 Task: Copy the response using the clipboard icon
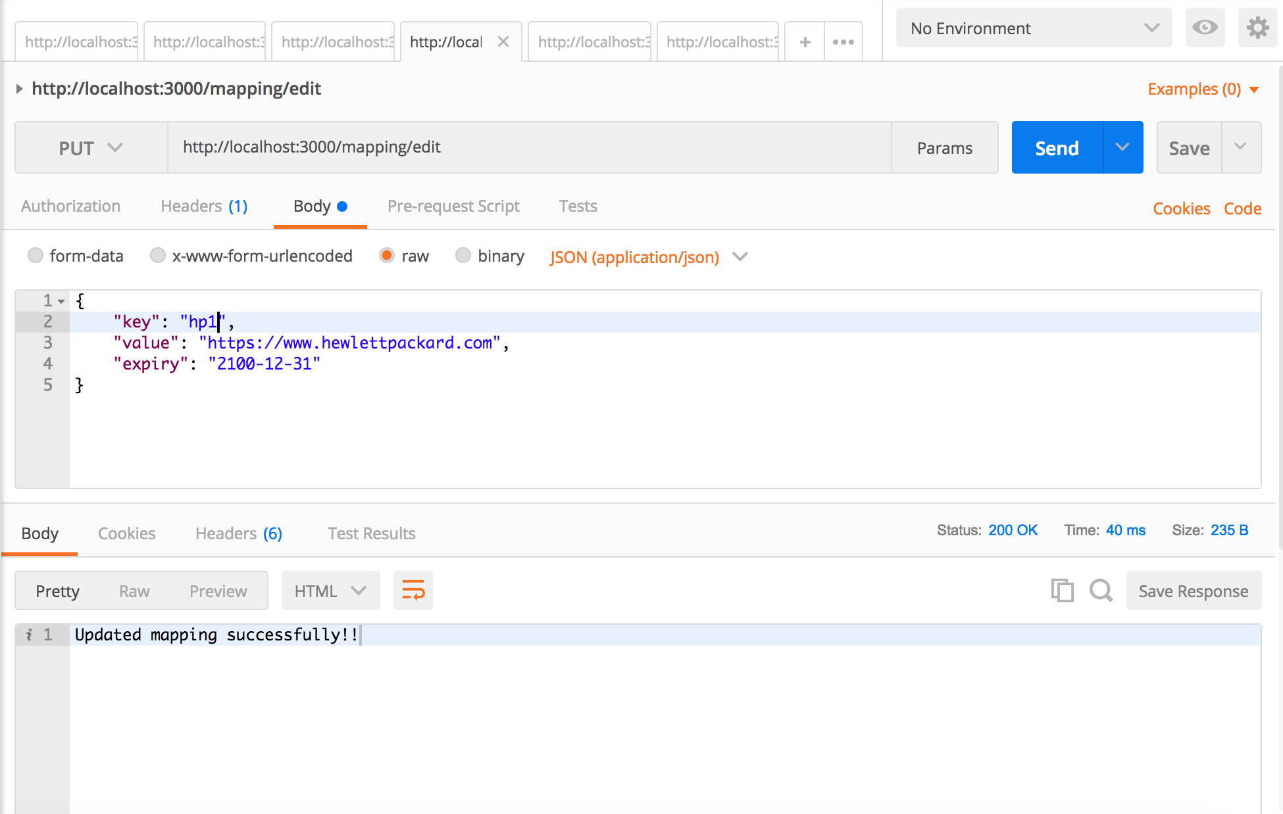(x=1062, y=590)
